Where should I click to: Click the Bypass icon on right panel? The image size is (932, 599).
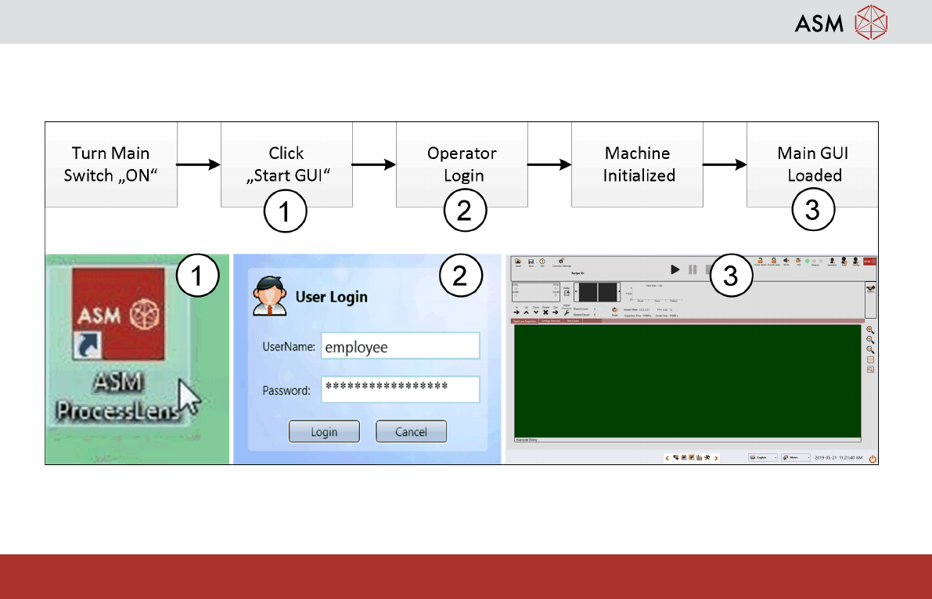tap(870, 288)
